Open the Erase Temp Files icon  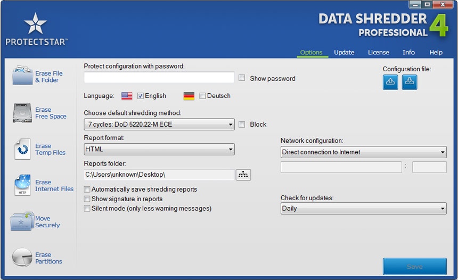[x=22, y=149]
